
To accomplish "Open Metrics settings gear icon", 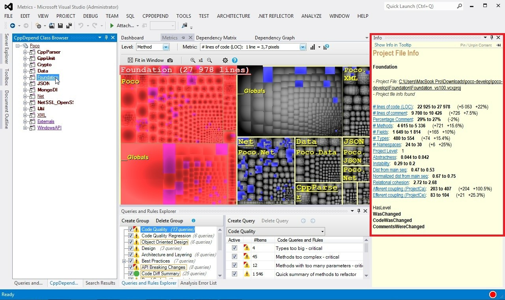I will point(225,60).
